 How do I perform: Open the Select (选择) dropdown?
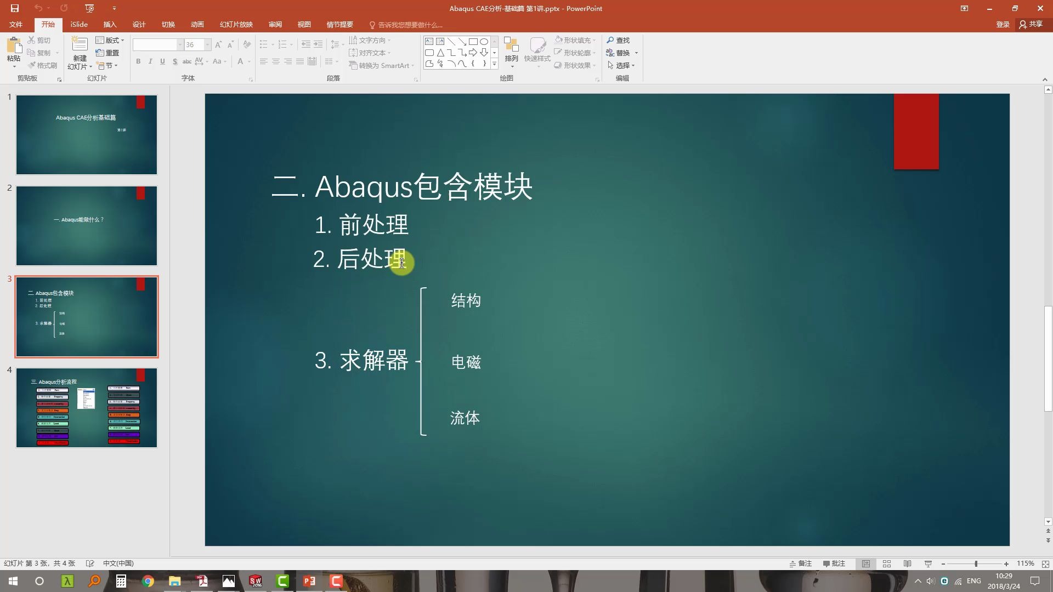621,65
